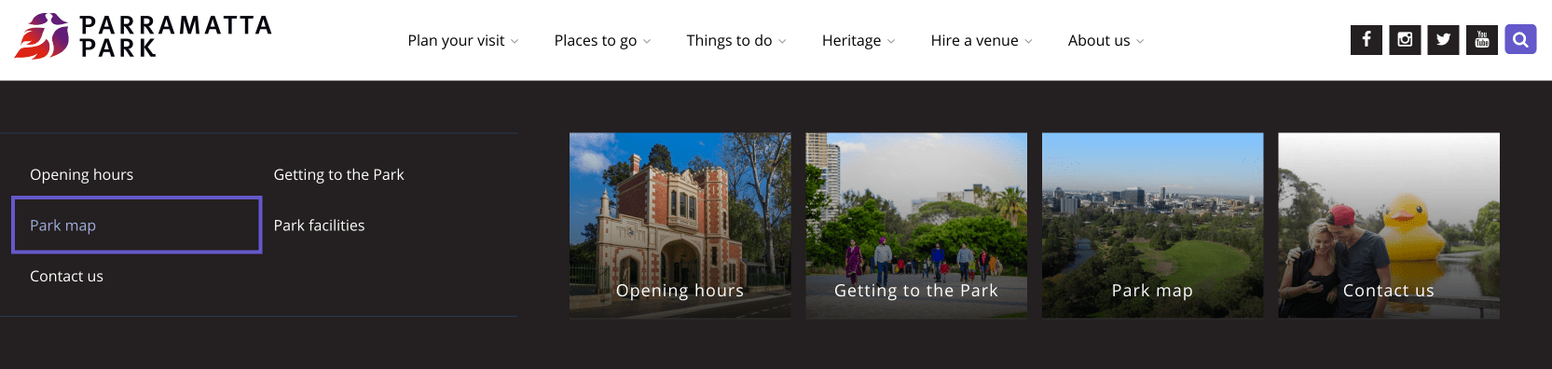
Task: Open the Opening hours submenu link
Action: point(81,174)
